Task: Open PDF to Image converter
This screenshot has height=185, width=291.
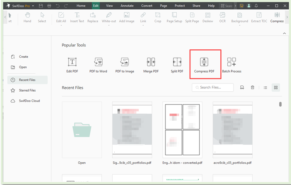Action: [x=125, y=65]
